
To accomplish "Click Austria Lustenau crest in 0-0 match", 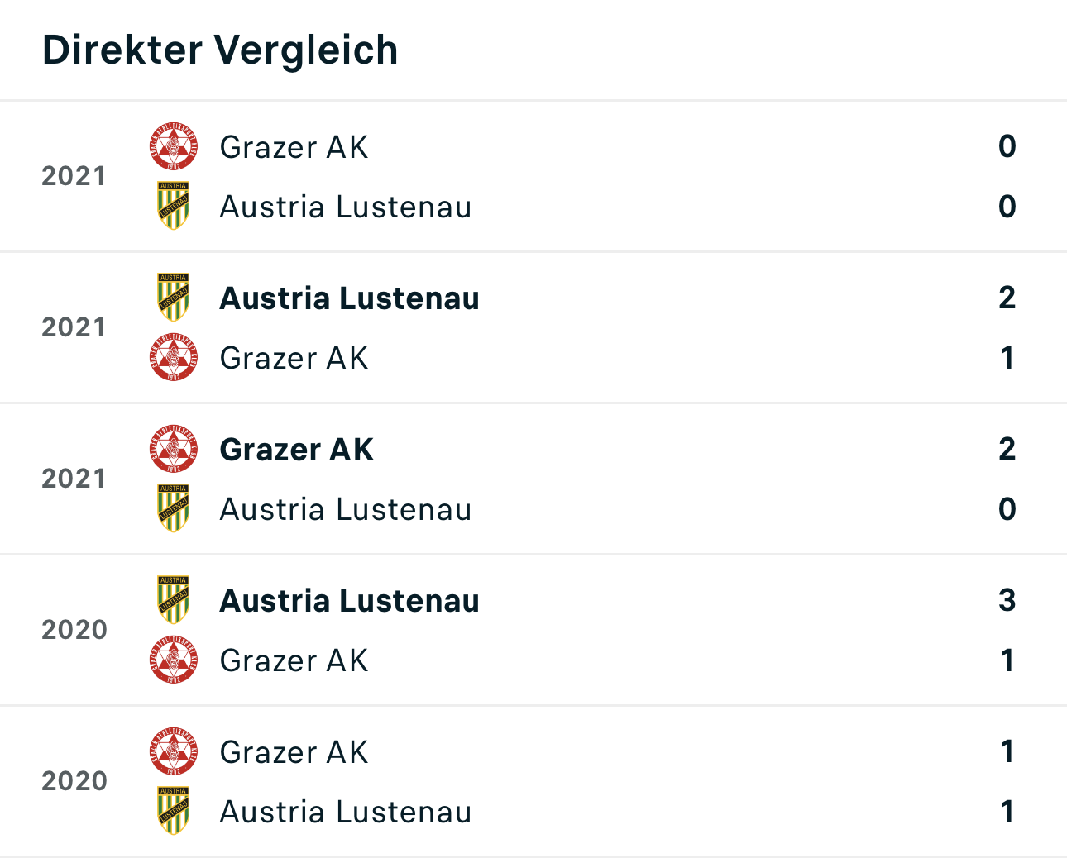I will click(174, 206).
